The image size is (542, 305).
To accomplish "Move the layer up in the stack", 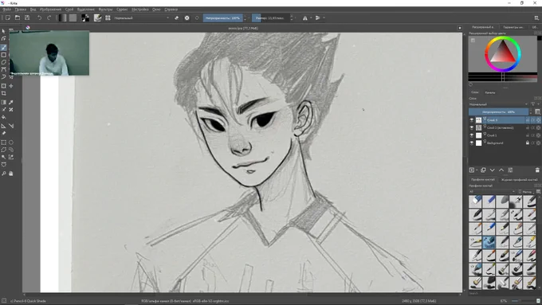I will pyautogui.click(x=501, y=170).
